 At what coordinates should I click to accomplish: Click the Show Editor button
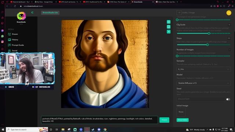(x=182, y=120)
